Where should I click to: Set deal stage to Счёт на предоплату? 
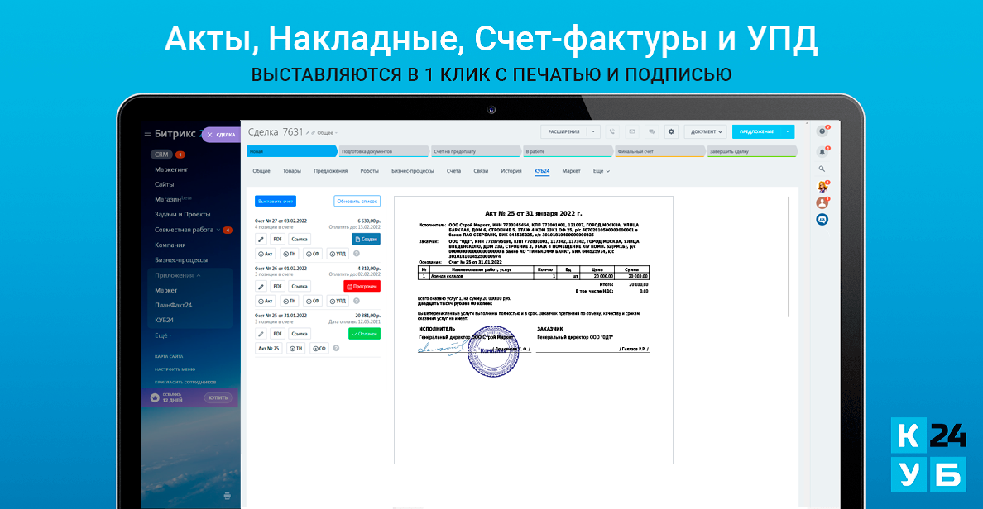pyautogui.click(x=476, y=151)
